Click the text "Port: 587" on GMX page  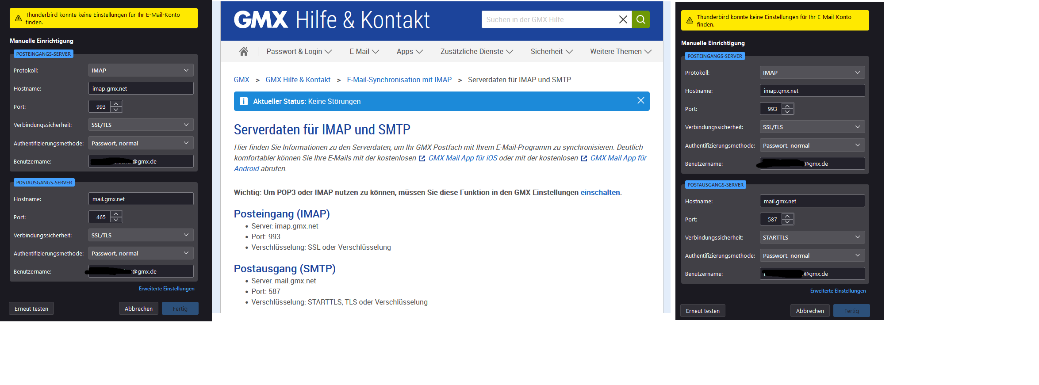point(266,292)
